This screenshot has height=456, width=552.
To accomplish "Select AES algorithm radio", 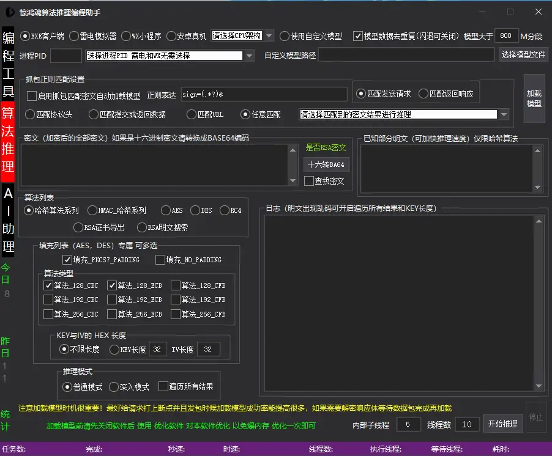I will (x=172, y=210).
